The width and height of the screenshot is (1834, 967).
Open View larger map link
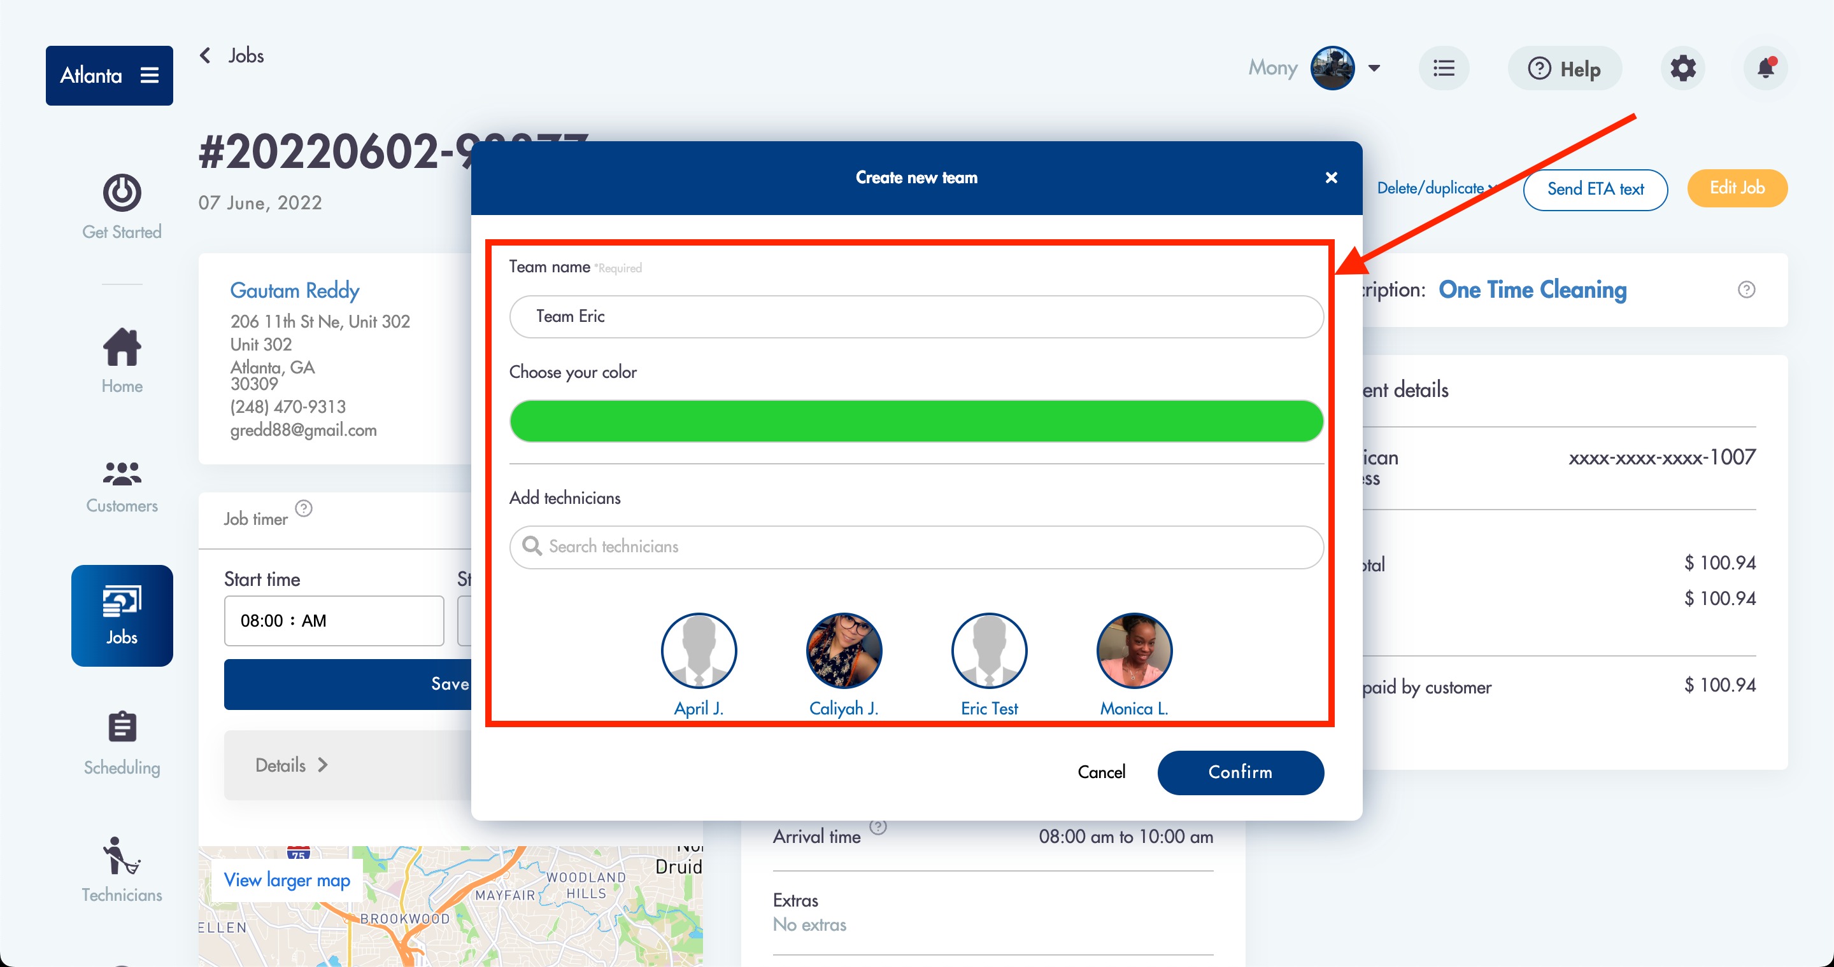pyautogui.click(x=287, y=880)
